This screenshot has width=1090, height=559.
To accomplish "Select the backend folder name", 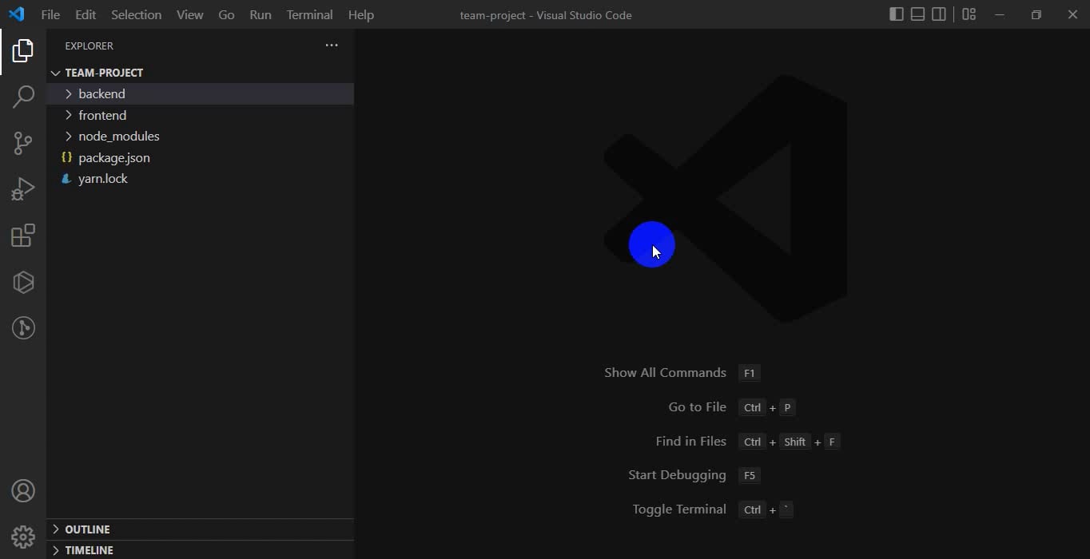I will click(x=101, y=94).
